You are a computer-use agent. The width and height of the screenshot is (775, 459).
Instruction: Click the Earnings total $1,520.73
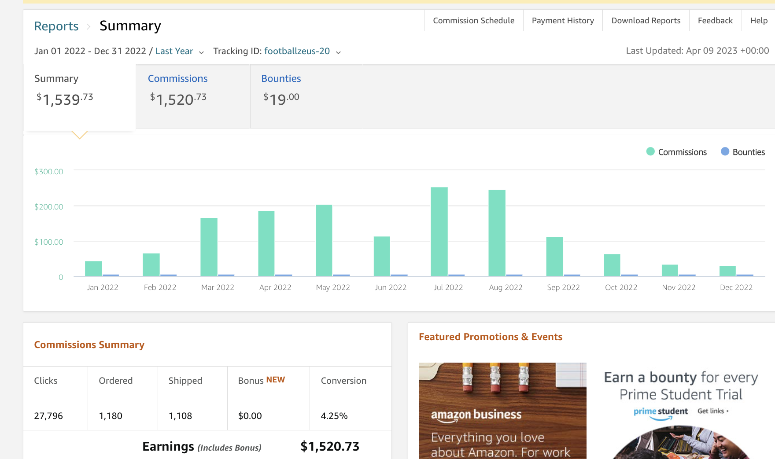330,447
